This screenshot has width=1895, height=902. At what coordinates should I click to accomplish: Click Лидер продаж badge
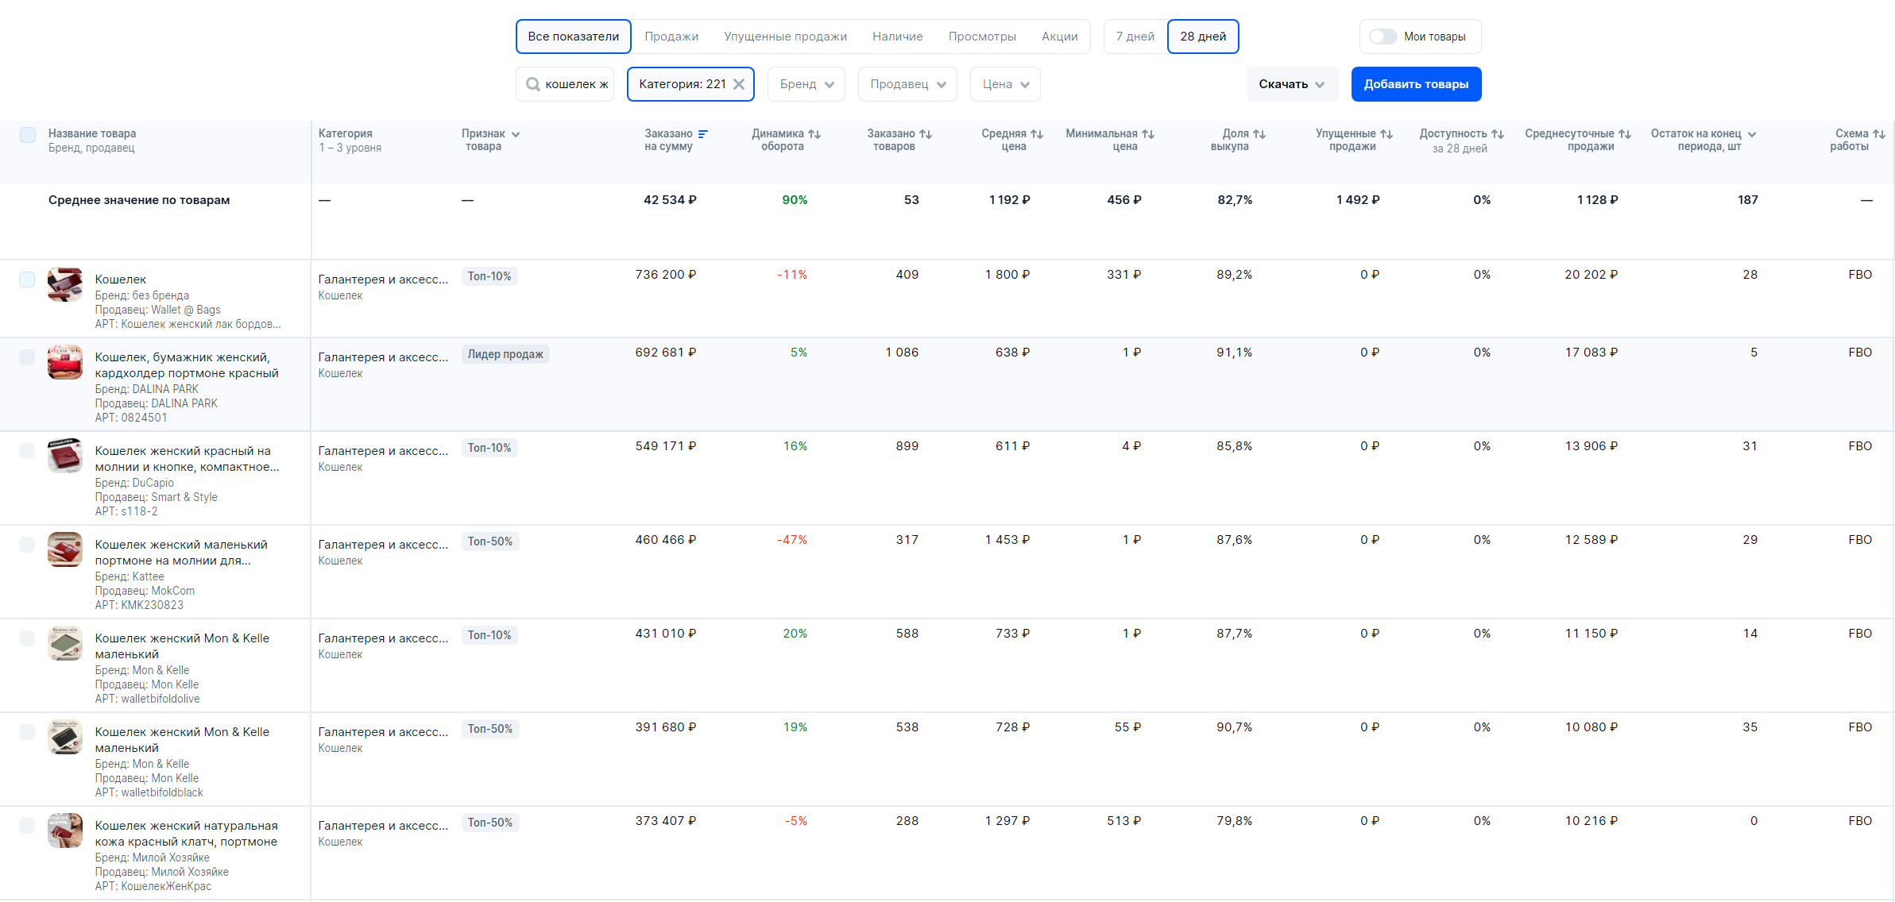pyautogui.click(x=505, y=354)
